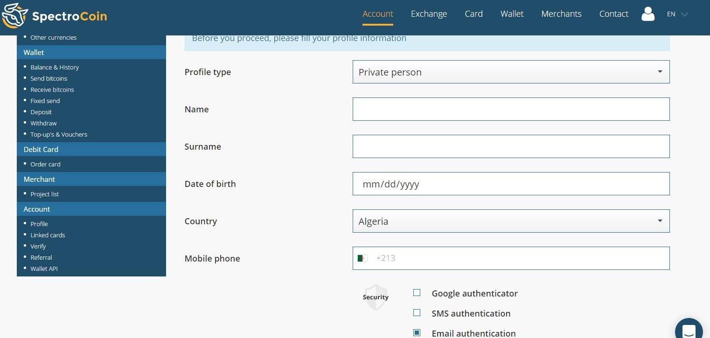This screenshot has height=338, width=710.
Task: Go to the Merchants page
Action: click(x=561, y=14)
